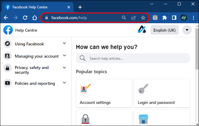Toggle the browser side panel icon
Viewport: 199px width, 126px height.
coord(174,18)
